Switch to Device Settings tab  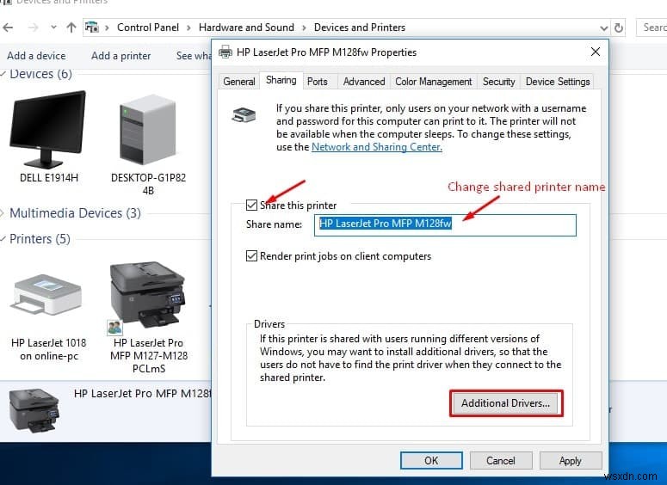558,81
